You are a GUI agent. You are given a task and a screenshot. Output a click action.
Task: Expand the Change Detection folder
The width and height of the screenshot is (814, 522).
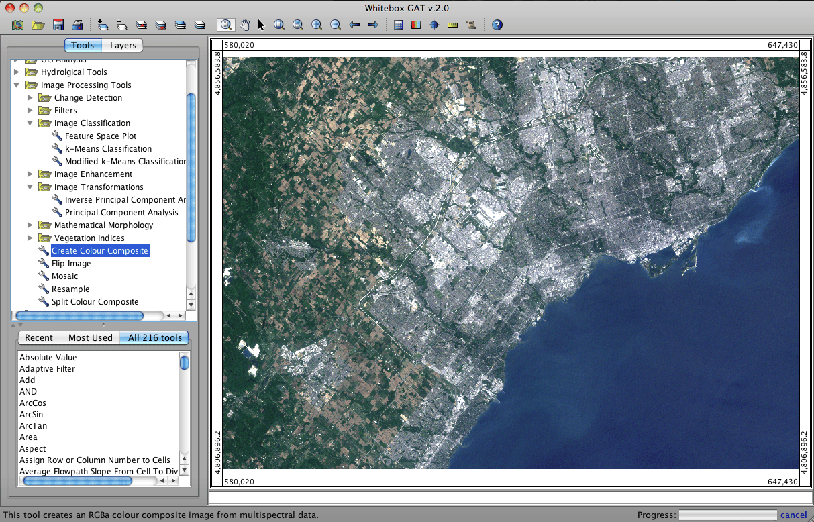pos(30,97)
